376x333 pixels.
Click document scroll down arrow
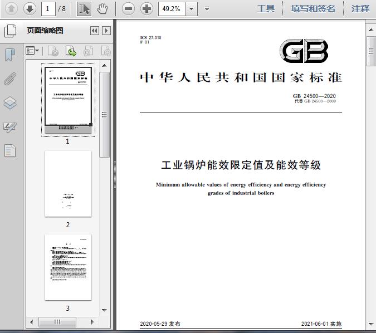coord(371,325)
